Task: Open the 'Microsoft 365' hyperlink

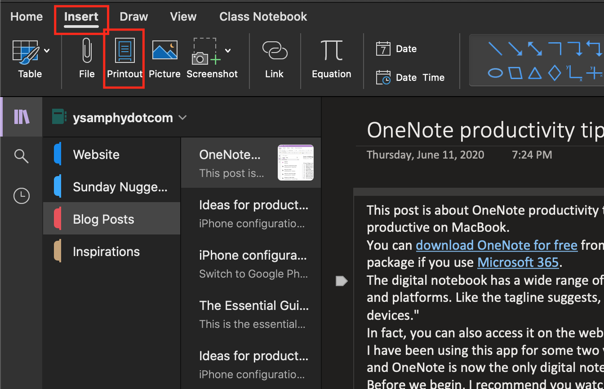Action: coord(518,262)
